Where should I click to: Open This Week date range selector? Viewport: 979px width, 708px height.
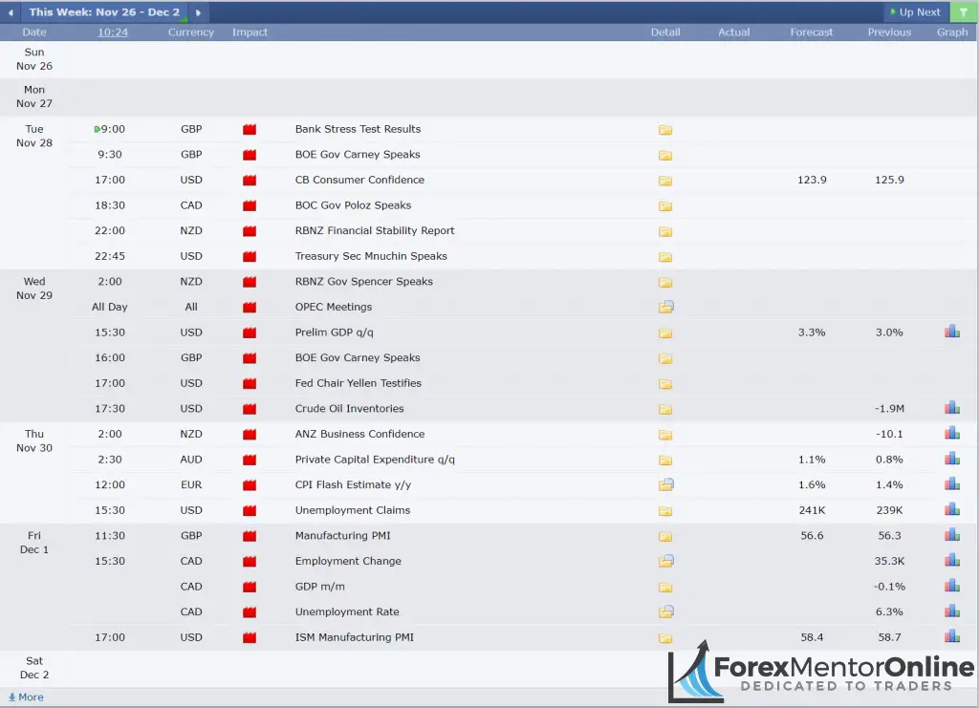(x=103, y=12)
